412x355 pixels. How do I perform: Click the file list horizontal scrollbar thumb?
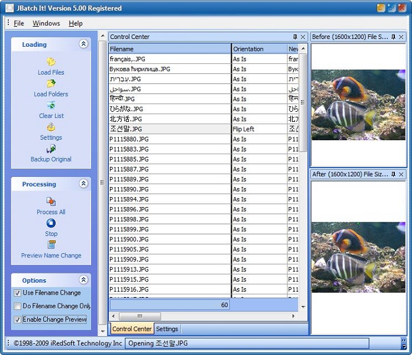[x=140, y=316]
